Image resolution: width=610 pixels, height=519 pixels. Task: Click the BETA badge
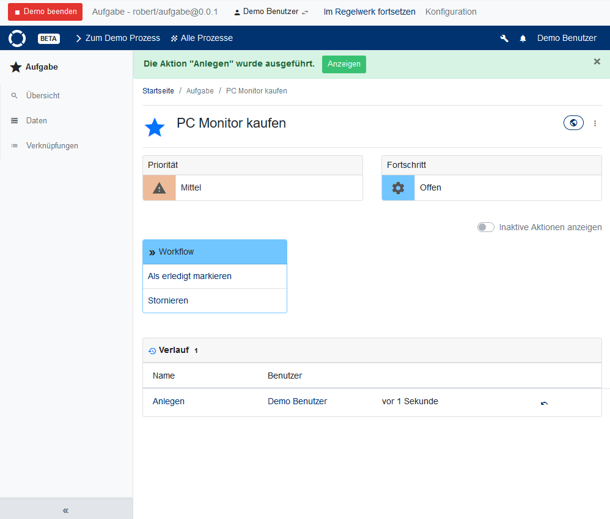tap(49, 38)
